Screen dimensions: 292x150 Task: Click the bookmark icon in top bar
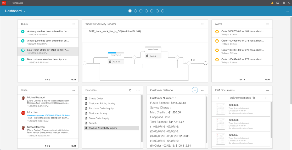(284, 3)
